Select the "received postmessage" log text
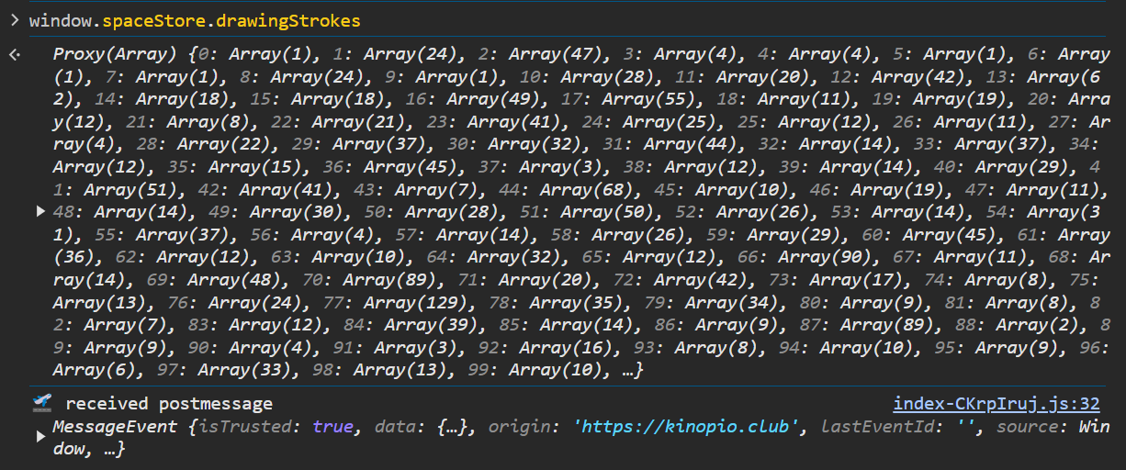The width and height of the screenshot is (1126, 470). click(169, 404)
